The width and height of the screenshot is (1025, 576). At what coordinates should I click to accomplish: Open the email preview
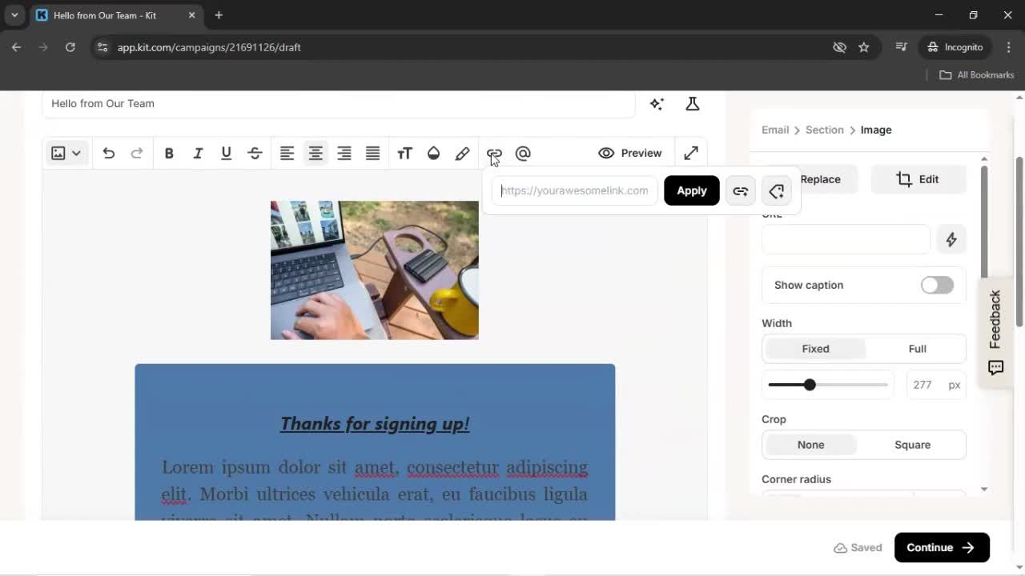point(630,153)
